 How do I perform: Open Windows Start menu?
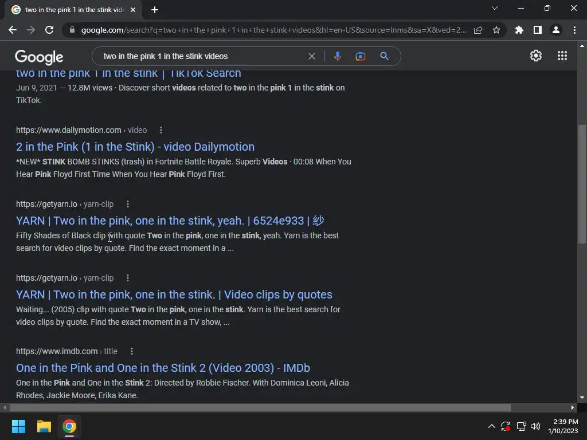pyautogui.click(x=18, y=426)
